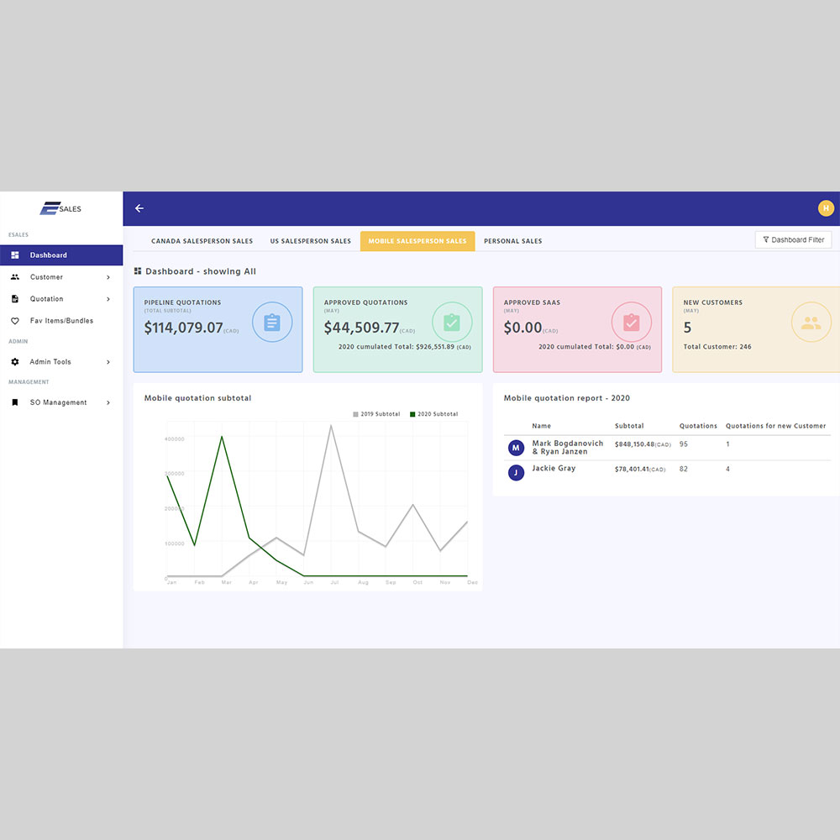Open US Salesperson Sales tab
The image size is (840, 840).
(x=310, y=241)
